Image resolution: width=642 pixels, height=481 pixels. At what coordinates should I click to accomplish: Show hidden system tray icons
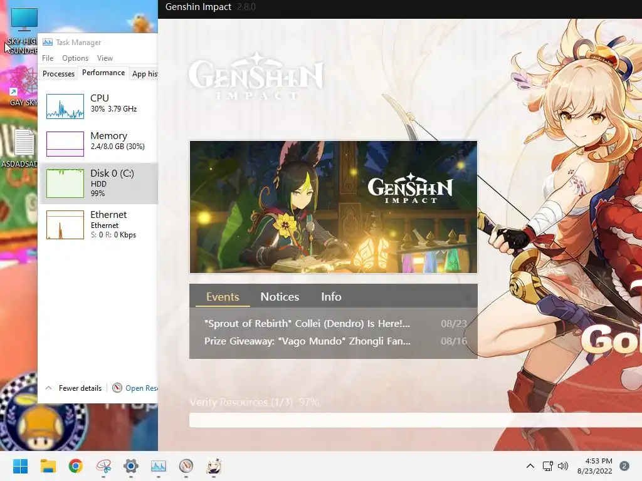pos(530,466)
